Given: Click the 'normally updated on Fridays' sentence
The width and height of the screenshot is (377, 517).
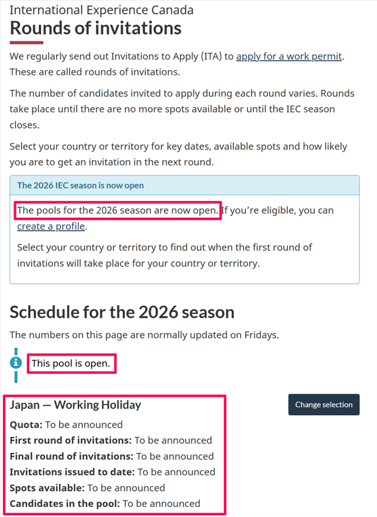Looking at the screenshot, I should tap(144, 335).
